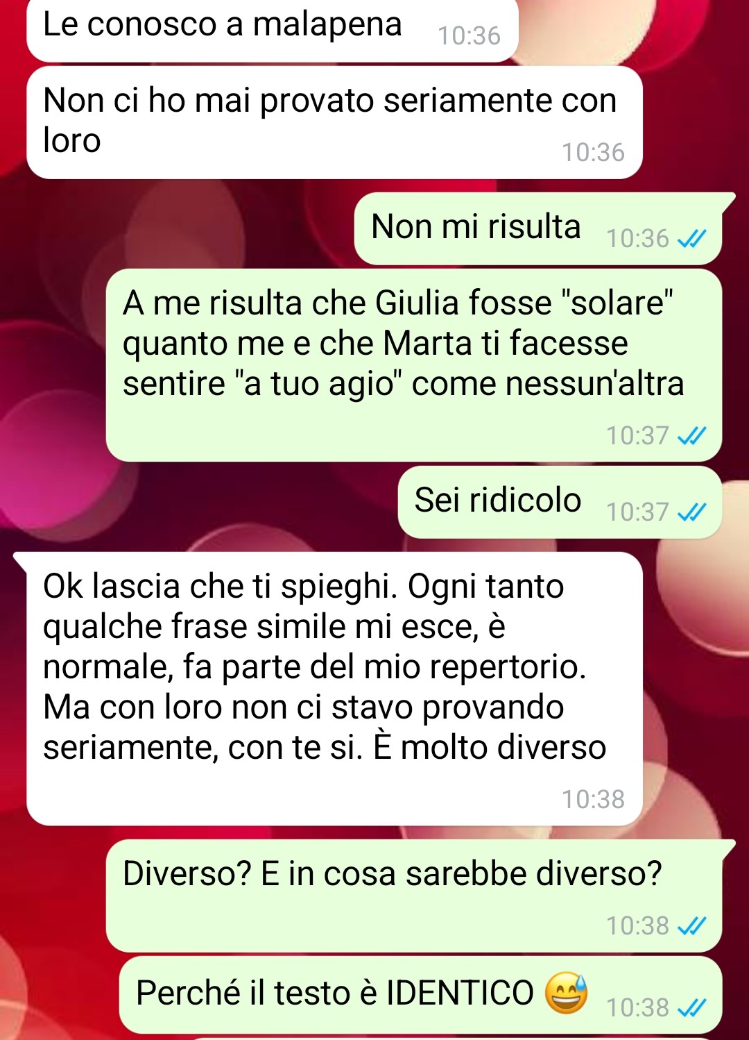Screen dimensions: 749x1040
Task: Tap the 10:36 timestamp on "Le conosco a malapena"
Action: point(469,35)
